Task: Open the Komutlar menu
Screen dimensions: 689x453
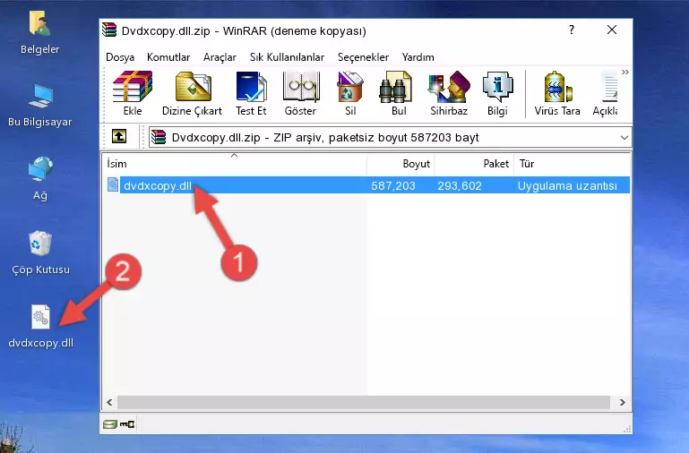Action: tap(168, 57)
